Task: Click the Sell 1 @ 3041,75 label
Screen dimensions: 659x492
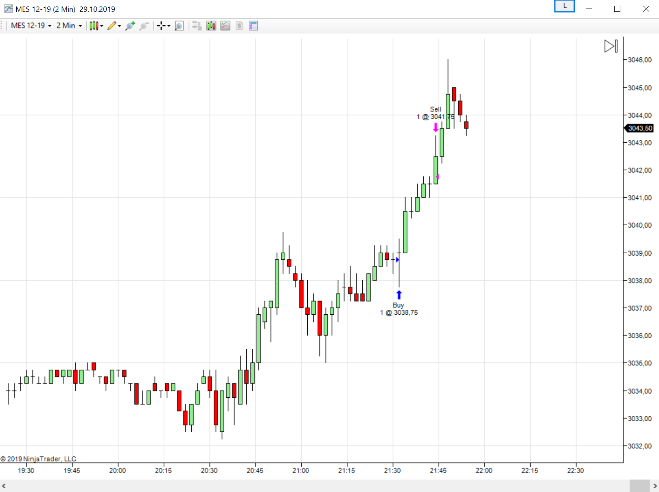Action: click(x=435, y=113)
